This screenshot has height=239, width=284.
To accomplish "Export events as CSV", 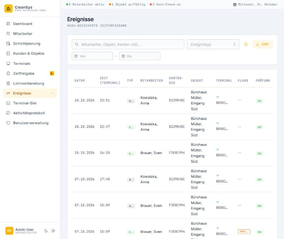I will 262,44.
